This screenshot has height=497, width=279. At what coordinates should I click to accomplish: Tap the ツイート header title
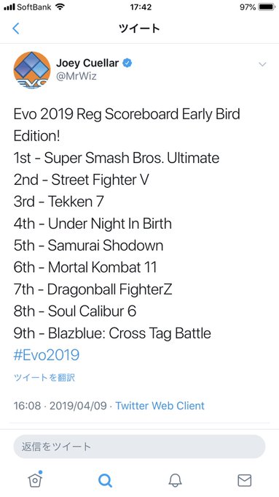coord(139,29)
